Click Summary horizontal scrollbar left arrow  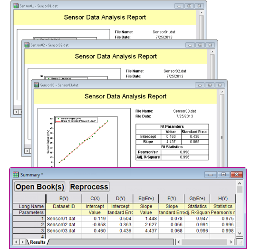[x=179, y=242]
